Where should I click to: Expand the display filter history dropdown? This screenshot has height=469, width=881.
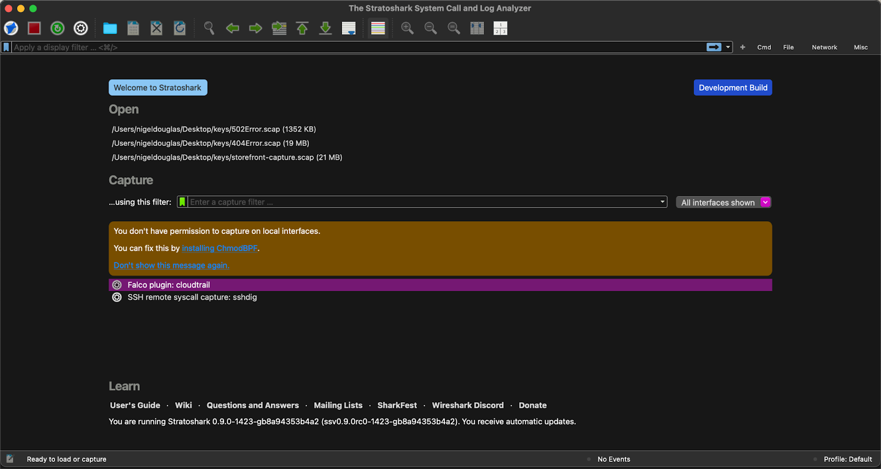pos(728,47)
